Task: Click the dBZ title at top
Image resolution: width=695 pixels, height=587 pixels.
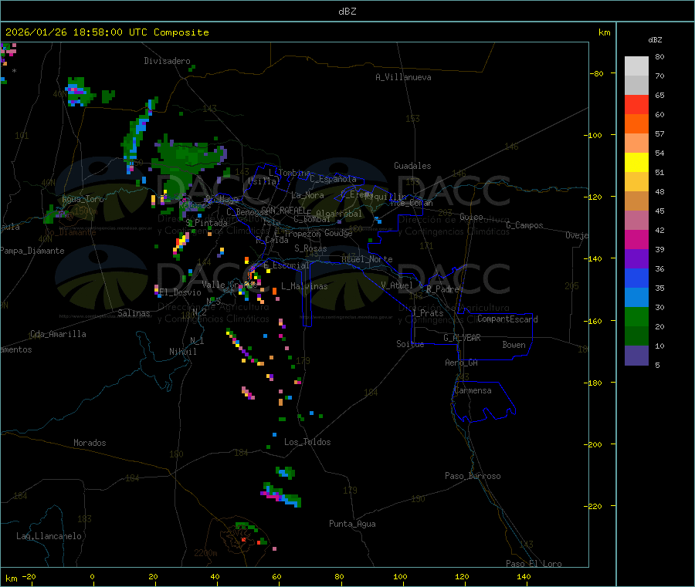Action: point(347,12)
